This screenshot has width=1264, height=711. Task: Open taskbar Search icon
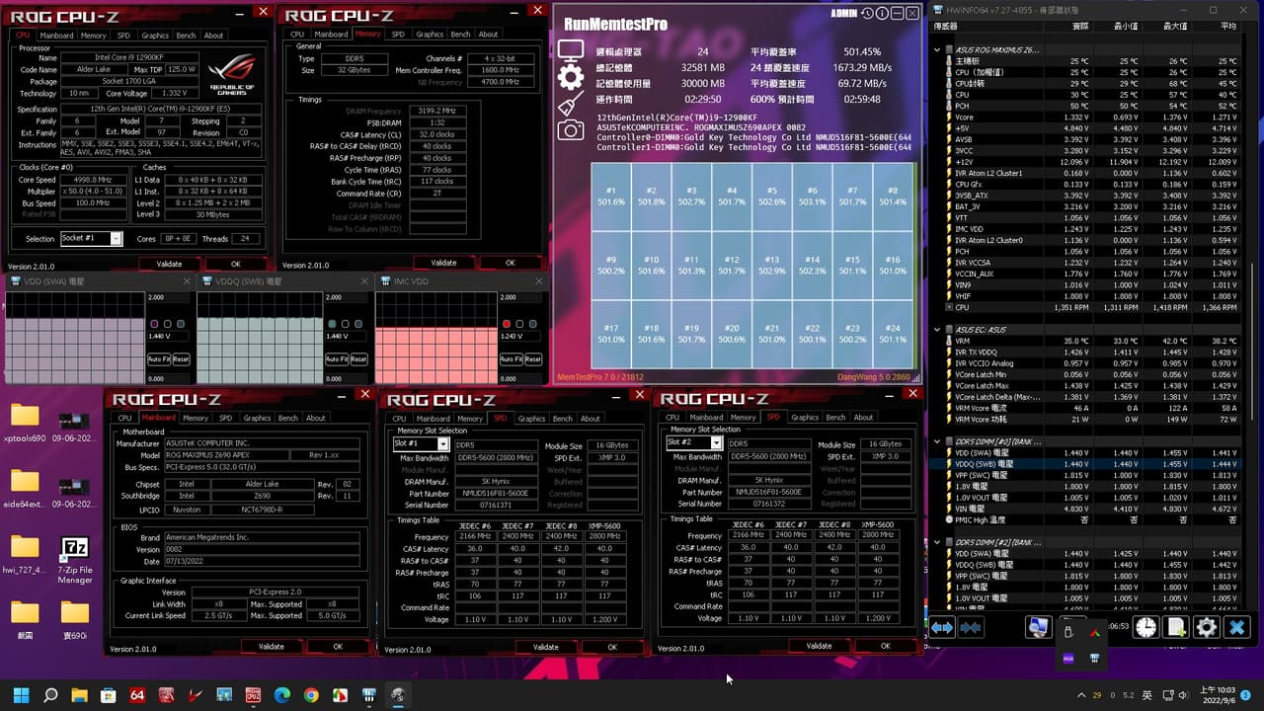point(50,695)
